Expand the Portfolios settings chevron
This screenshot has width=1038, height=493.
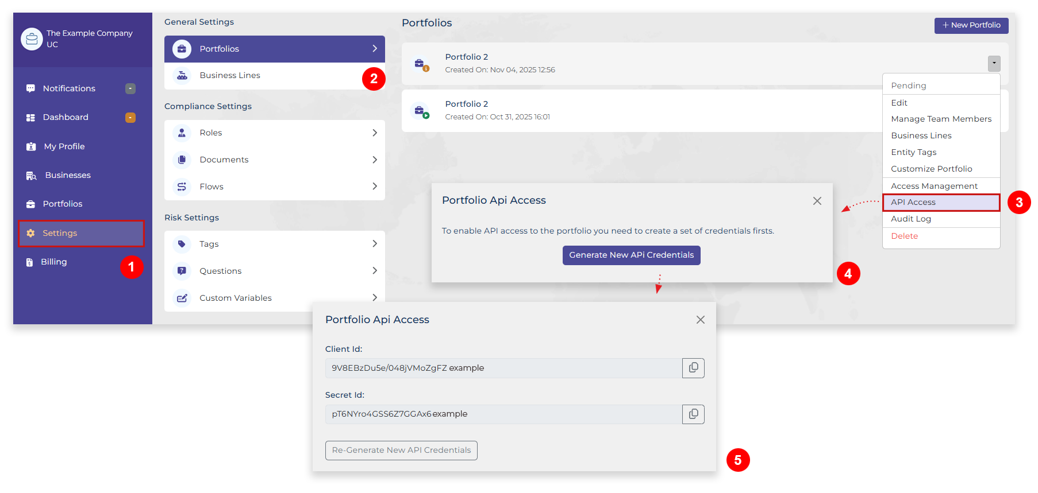point(375,49)
